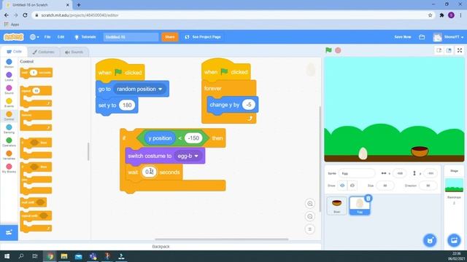Click the sprite y coordinate field
The height and width of the screenshot is (262, 467).
tap(431, 173)
